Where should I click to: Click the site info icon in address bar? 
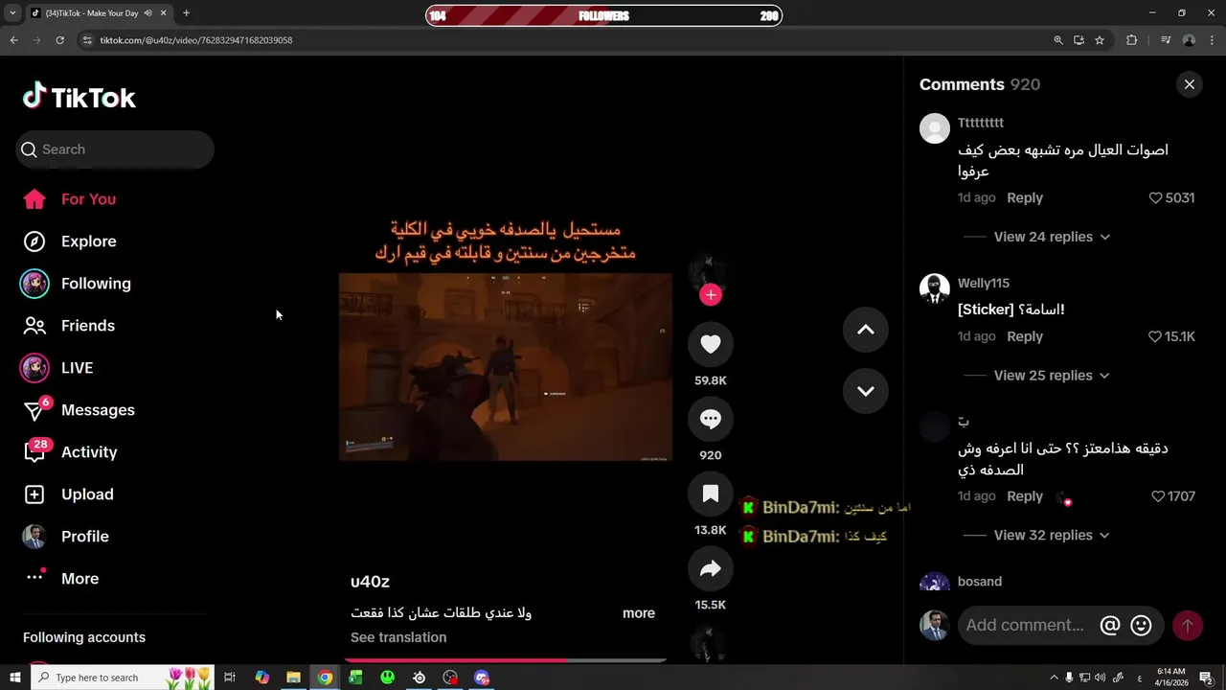87,40
